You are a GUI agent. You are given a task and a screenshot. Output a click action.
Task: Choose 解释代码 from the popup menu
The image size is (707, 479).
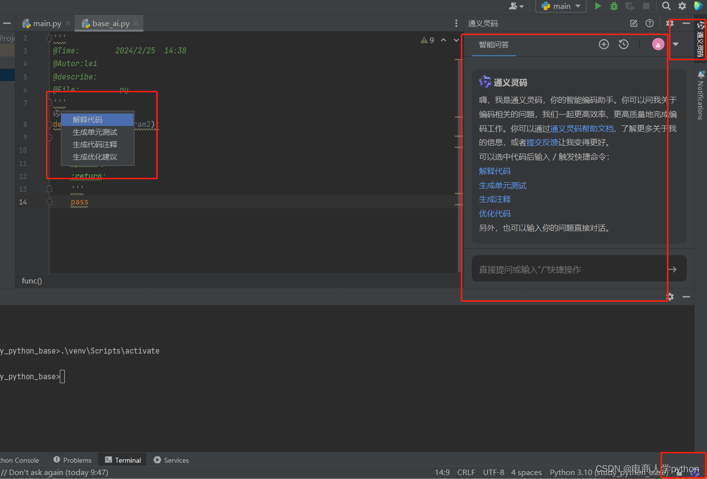click(97, 120)
